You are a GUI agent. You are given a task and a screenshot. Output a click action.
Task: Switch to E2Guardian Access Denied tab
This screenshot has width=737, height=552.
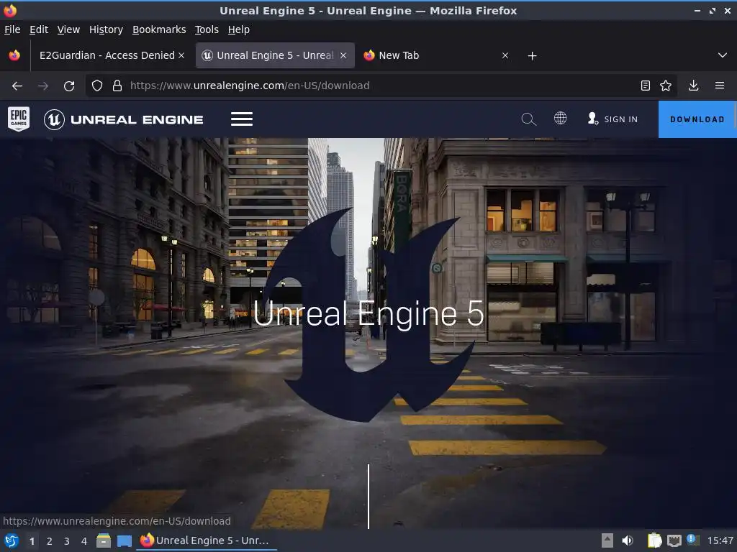pos(107,55)
